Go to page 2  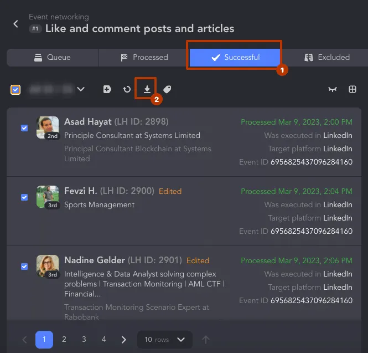[64, 340]
